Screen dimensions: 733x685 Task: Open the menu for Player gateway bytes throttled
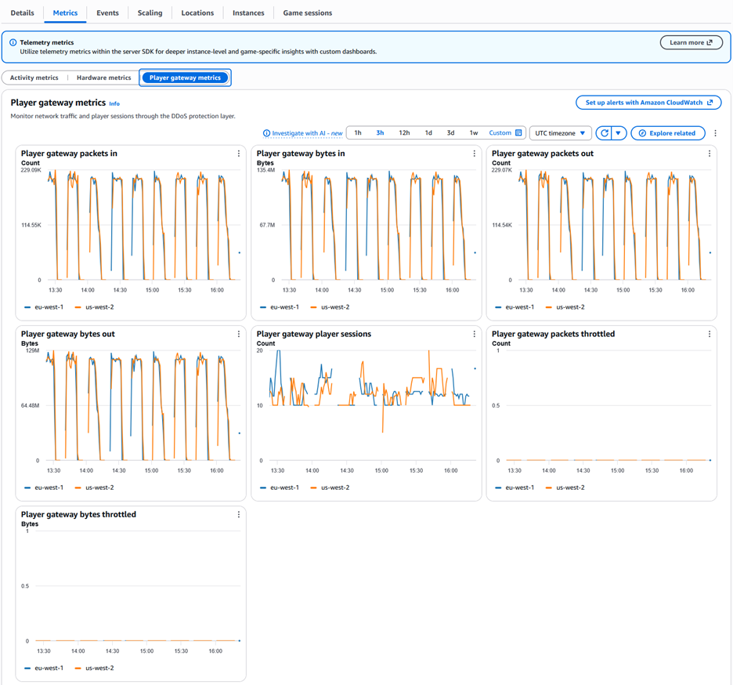pos(238,515)
